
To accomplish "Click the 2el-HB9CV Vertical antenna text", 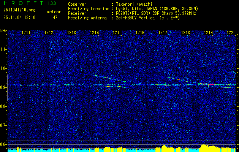I will (147, 18).
